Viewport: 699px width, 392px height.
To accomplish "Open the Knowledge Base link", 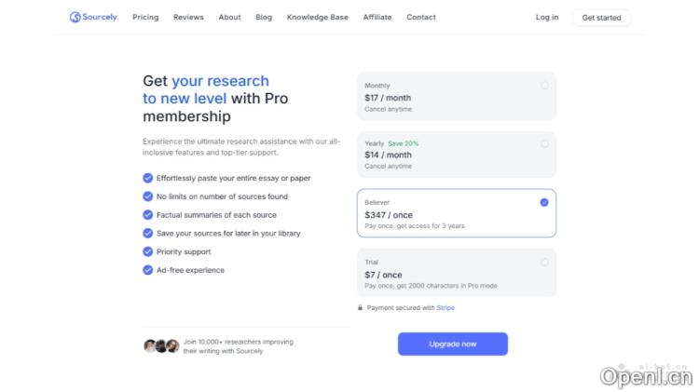I will (317, 17).
